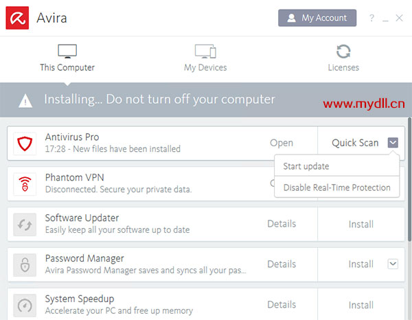Screen dimensions: 412x320
Task: Switch to the My Devices tab
Action: (x=205, y=58)
